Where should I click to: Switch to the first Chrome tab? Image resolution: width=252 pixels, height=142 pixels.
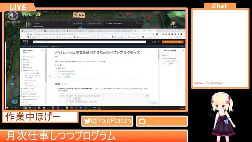click(32, 31)
